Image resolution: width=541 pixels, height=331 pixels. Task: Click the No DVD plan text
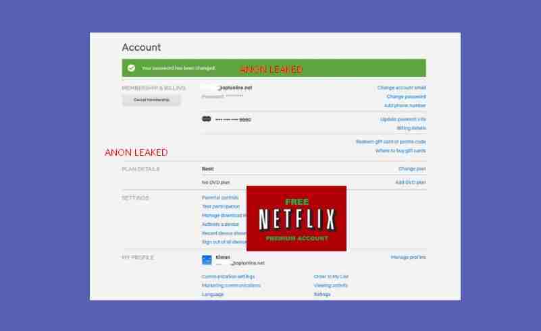point(215,182)
